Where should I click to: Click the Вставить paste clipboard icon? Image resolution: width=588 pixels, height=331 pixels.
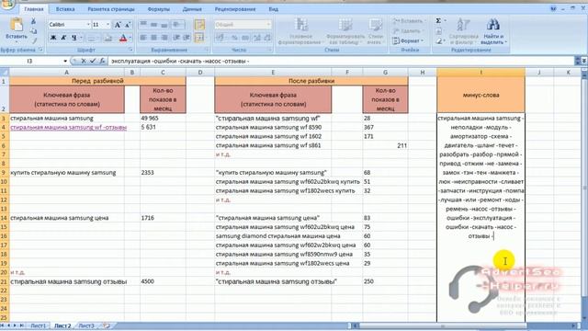[x=17, y=25]
